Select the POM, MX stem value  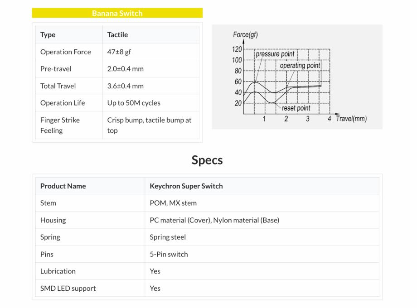coord(173,203)
